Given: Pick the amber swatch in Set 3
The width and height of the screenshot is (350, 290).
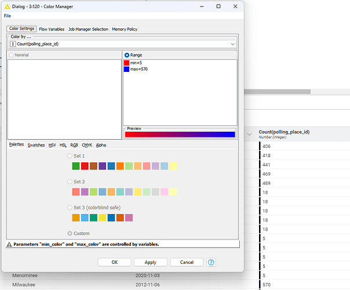Looking at the screenshot, I should click(x=76, y=217).
